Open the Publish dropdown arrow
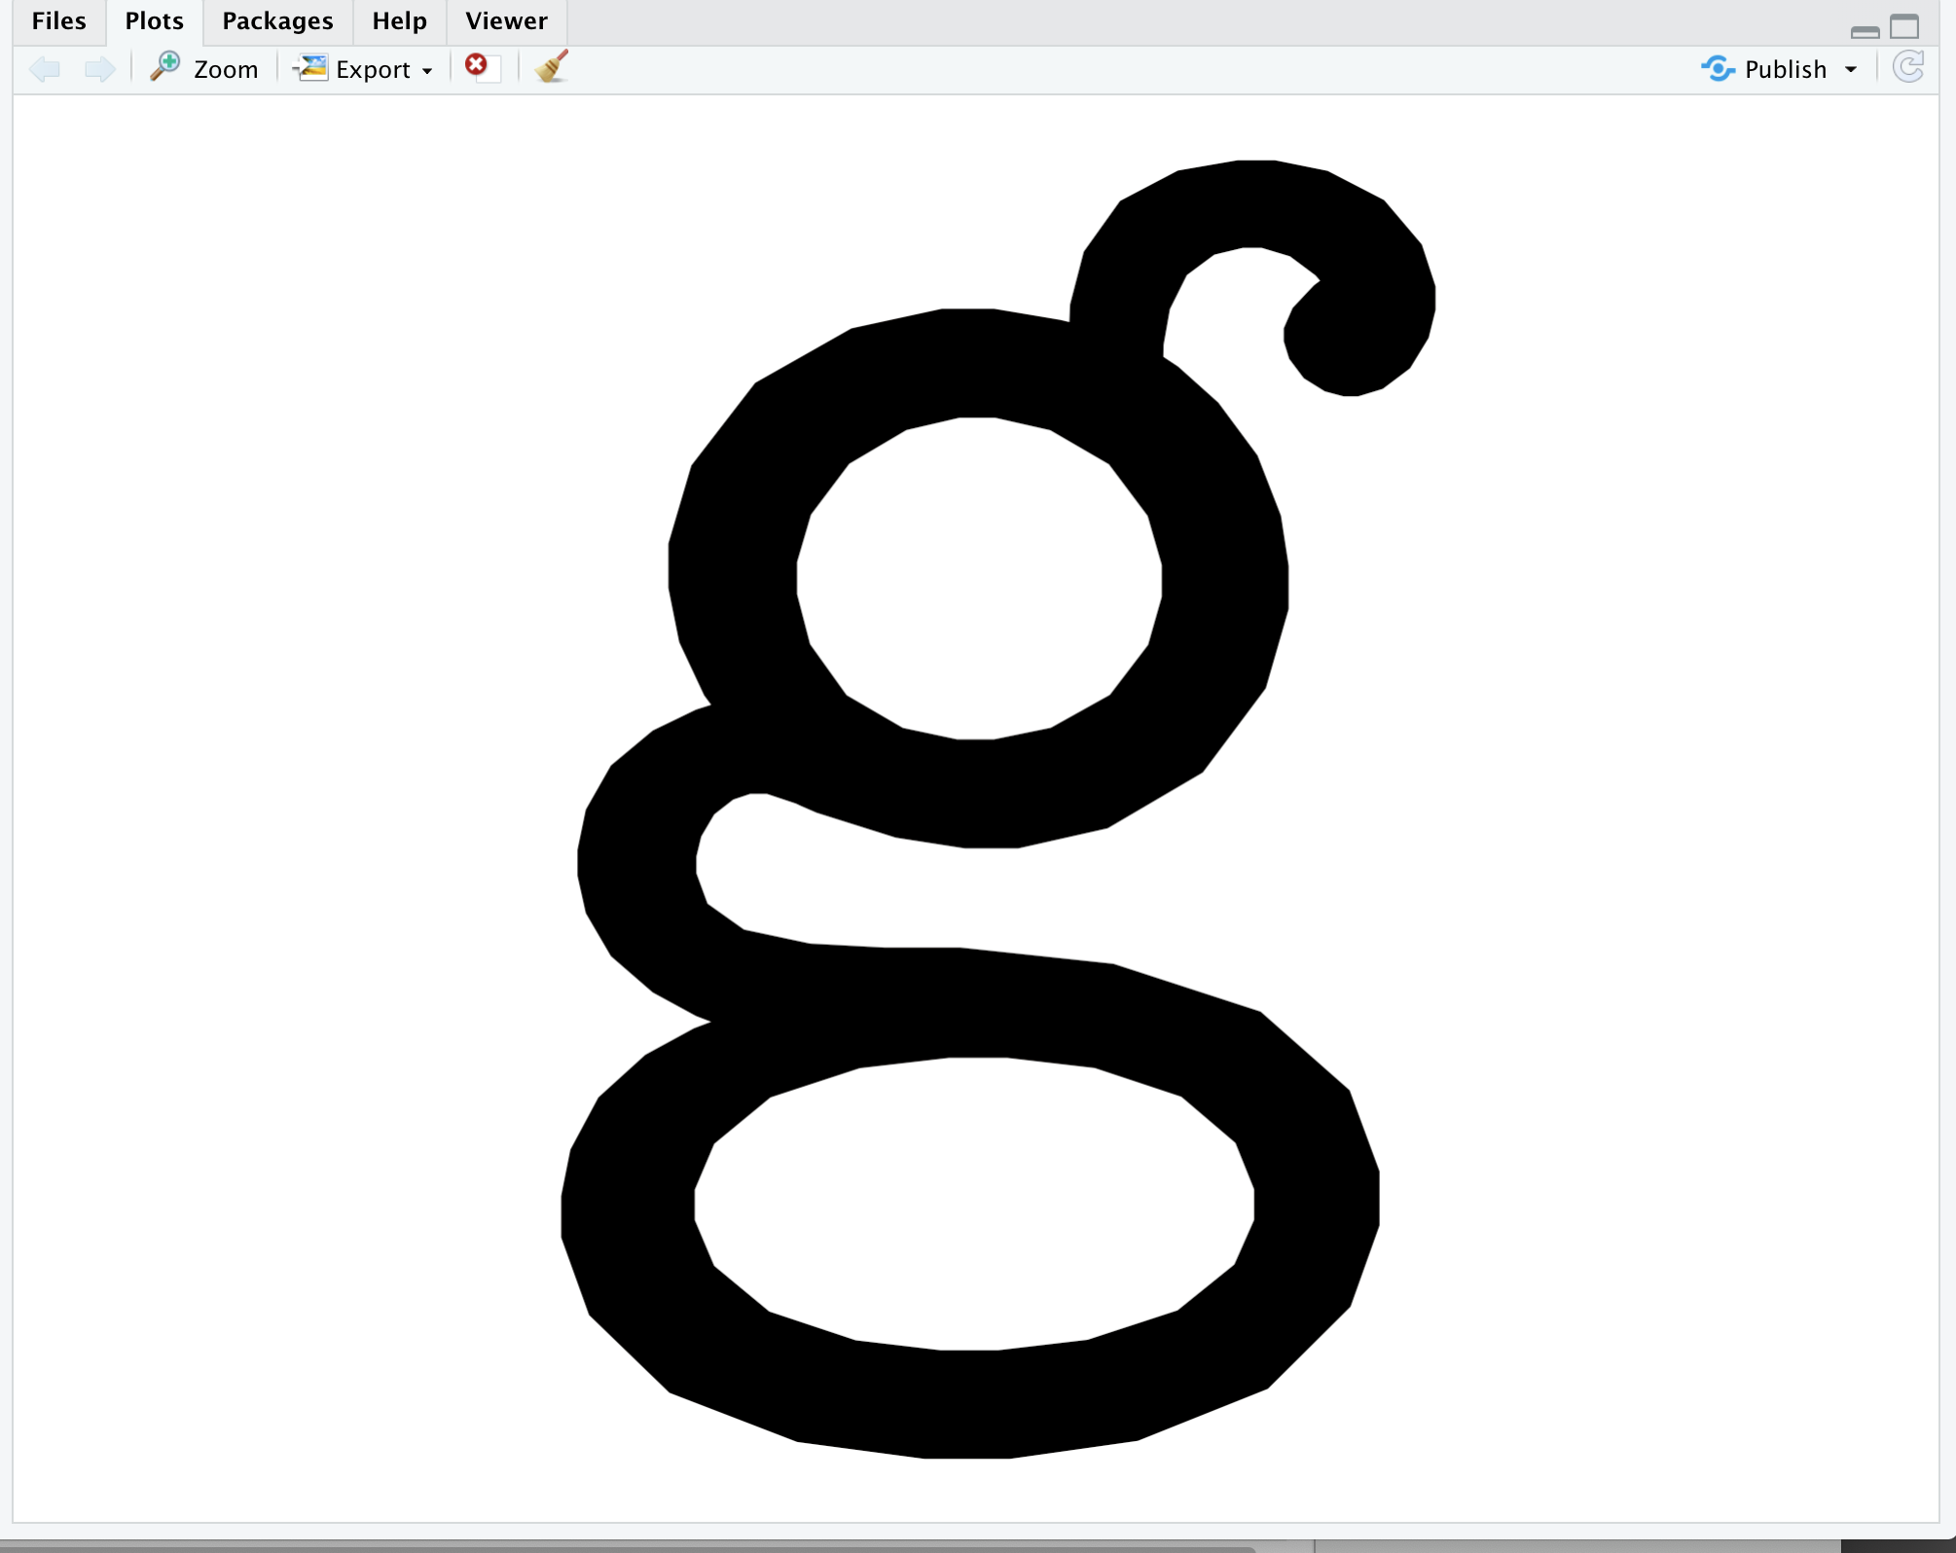The width and height of the screenshot is (1956, 1553). tap(1850, 70)
